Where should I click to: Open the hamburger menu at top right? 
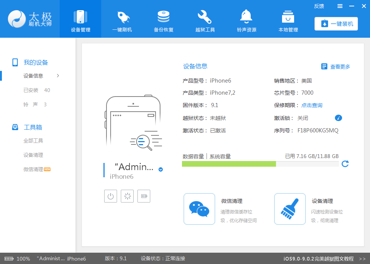[x=339, y=6]
